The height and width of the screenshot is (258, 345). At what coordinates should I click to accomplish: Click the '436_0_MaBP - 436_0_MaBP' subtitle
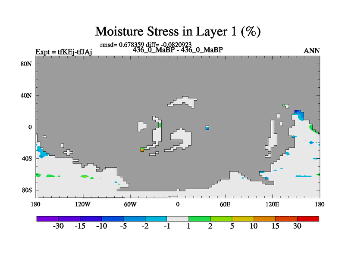[178, 50]
